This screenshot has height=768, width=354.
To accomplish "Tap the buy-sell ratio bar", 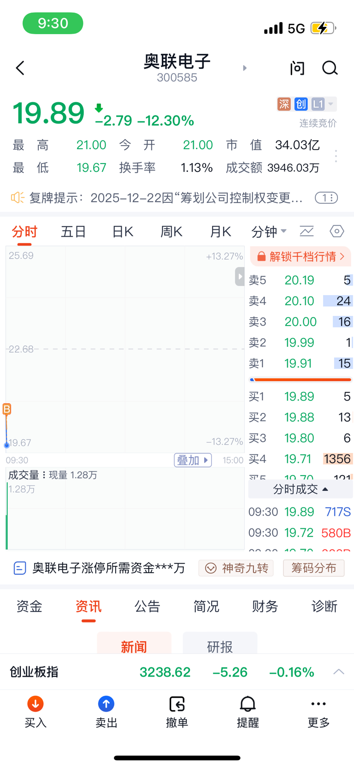I will 301,380.
